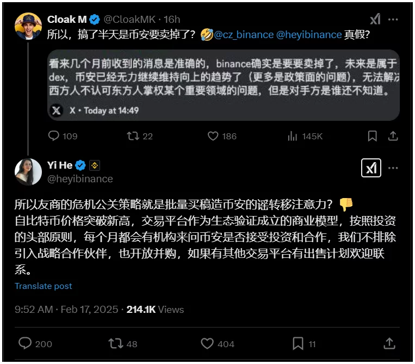This screenshot has height=364, width=415.
Task: Open the @cz_binance mention link
Action: (244, 35)
